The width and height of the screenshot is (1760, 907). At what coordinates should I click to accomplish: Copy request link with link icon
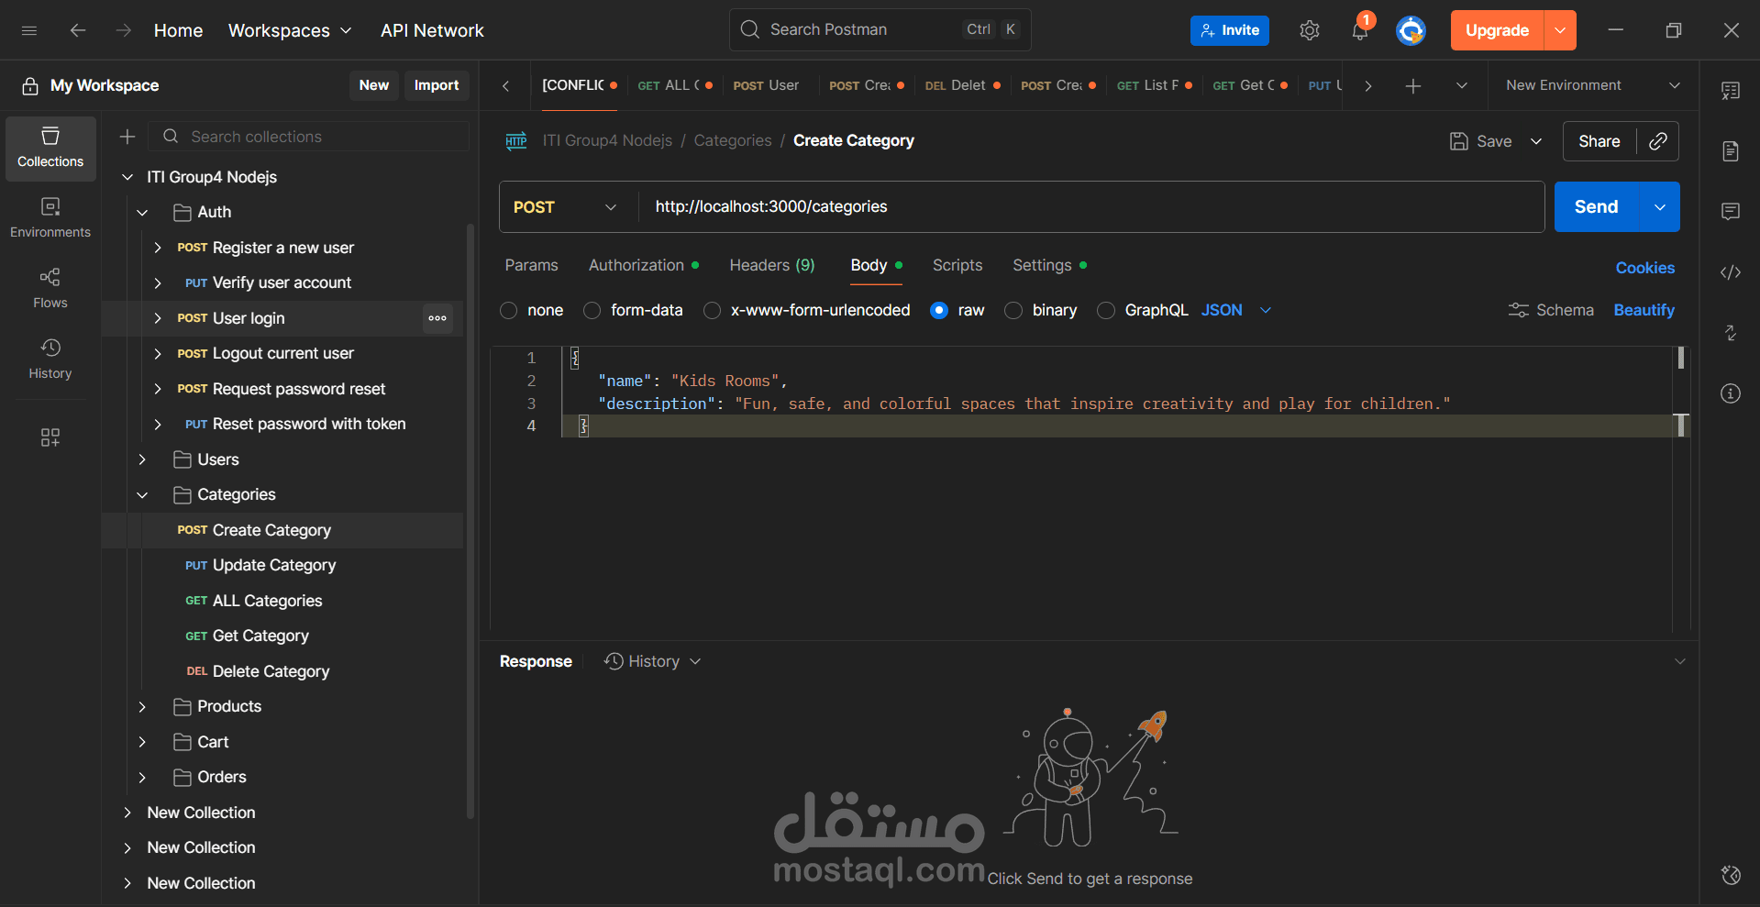click(x=1658, y=141)
